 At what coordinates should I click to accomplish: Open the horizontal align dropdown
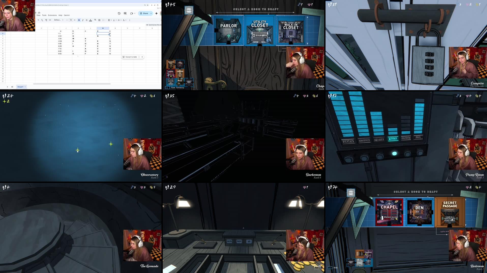coord(109,20)
